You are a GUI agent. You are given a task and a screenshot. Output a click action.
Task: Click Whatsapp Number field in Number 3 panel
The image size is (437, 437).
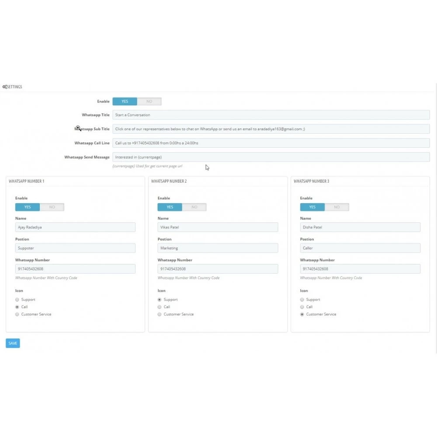click(x=360, y=269)
